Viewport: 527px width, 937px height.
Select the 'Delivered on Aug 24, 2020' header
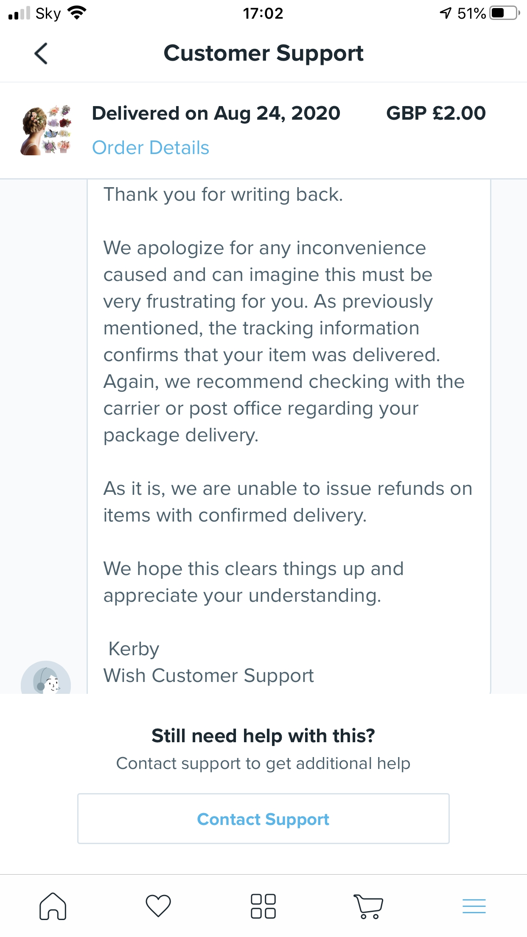point(216,112)
